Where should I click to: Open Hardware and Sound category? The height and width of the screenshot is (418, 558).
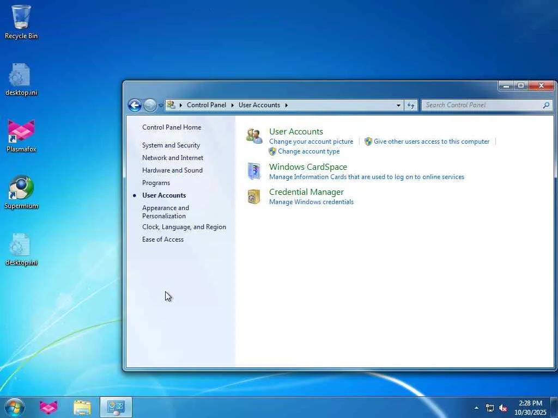(172, 170)
